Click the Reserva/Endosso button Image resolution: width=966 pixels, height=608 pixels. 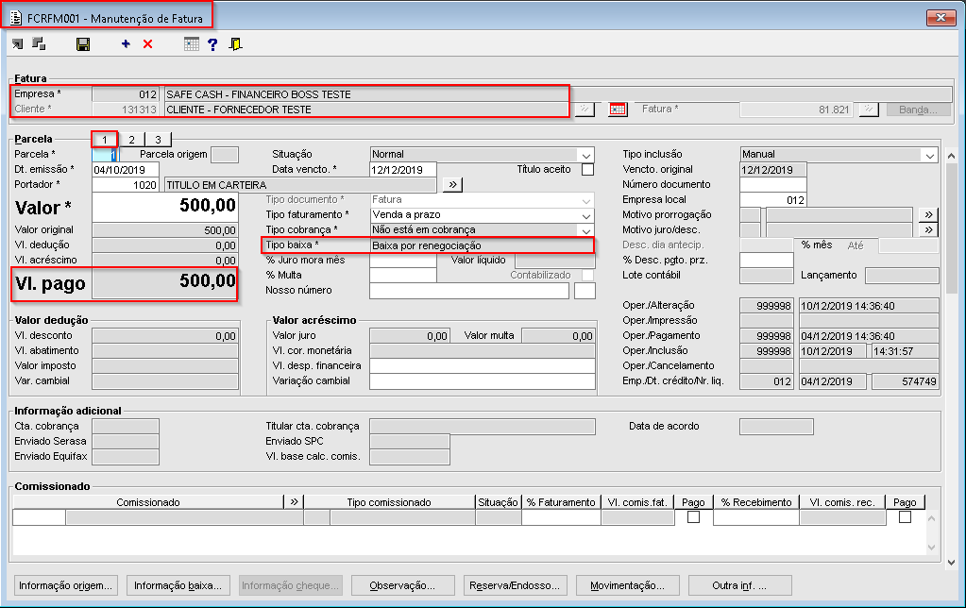515,585
